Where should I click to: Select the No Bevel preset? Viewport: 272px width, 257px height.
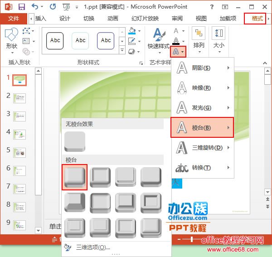(x=75, y=141)
